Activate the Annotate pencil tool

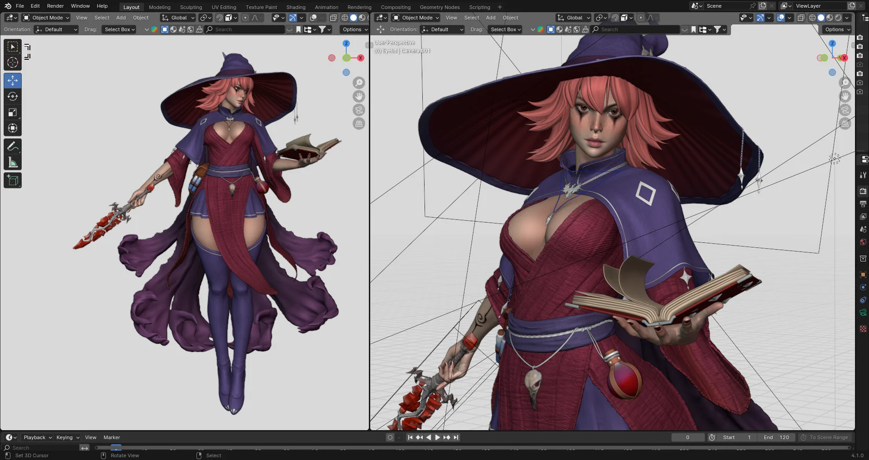[x=12, y=146]
